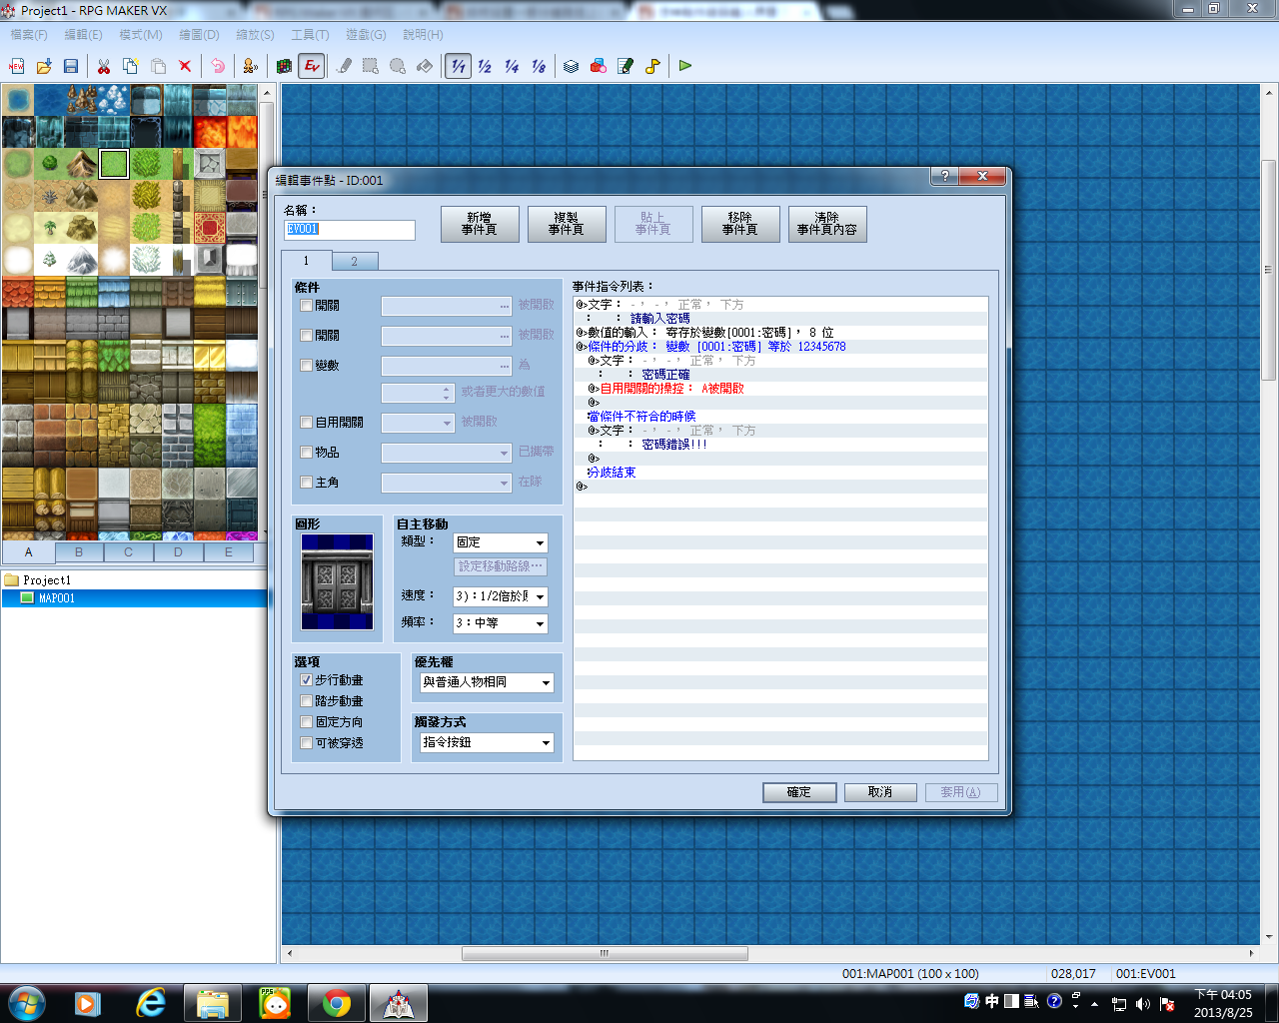Viewport: 1279px width, 1023px height.
Task: Open the 頻率 frequency dropdown
Action: [x=501, y=623]
